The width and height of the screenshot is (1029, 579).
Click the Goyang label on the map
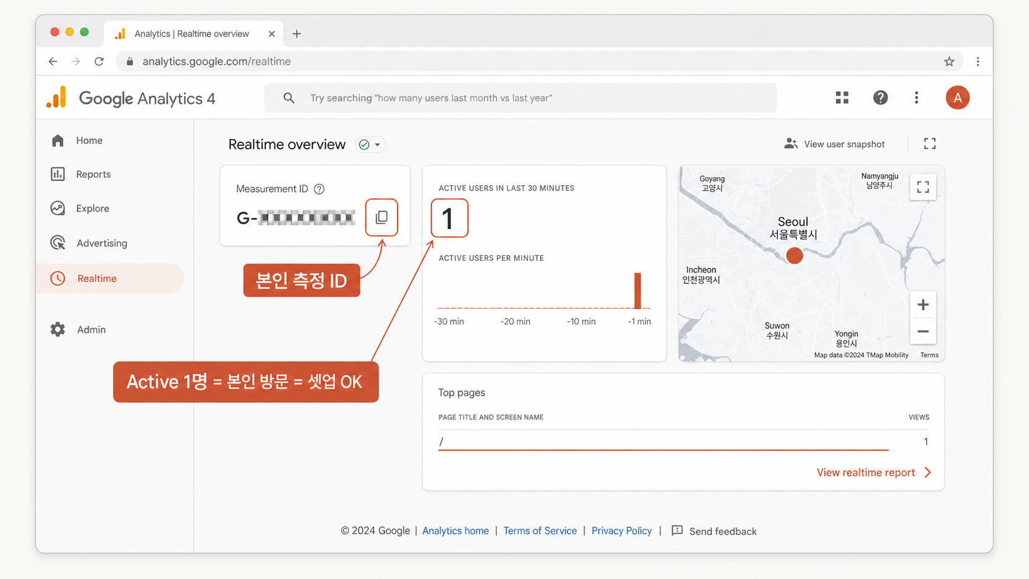[x=712, y=183]
